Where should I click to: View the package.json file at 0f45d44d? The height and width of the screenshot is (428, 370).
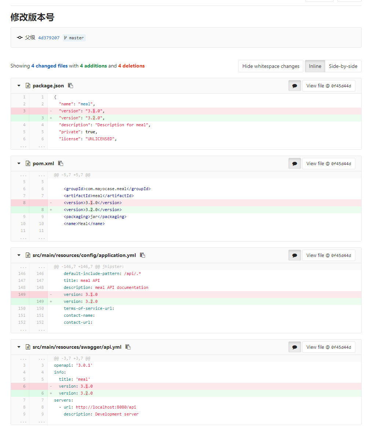click(329, 86)
